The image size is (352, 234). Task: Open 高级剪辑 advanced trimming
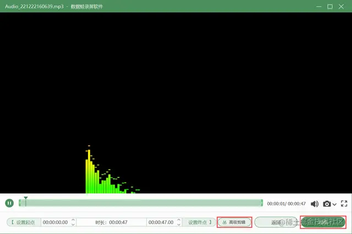point(234,222)
